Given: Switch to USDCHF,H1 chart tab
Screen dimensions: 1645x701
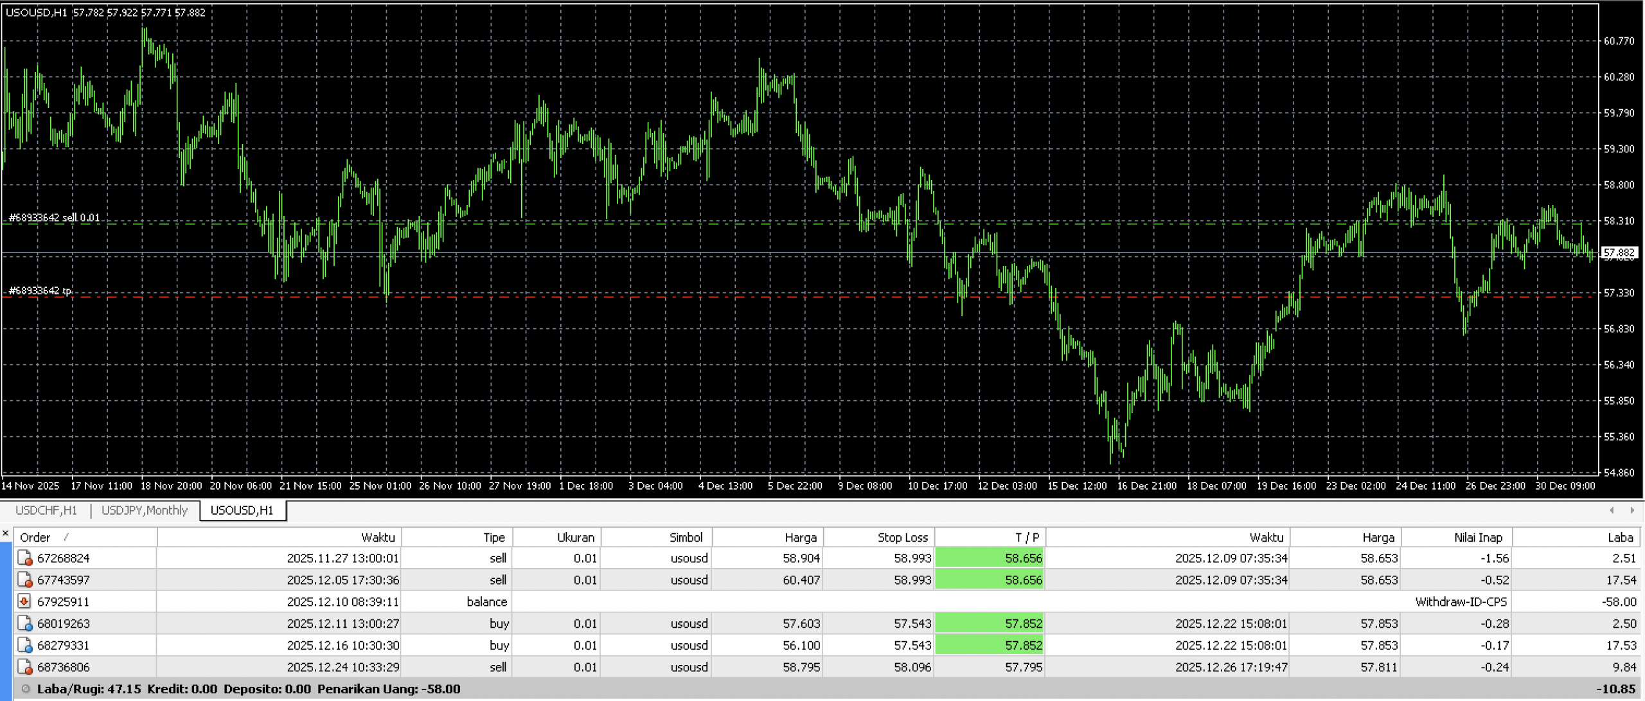Looking at the screenshot, I should pos(46,510).
